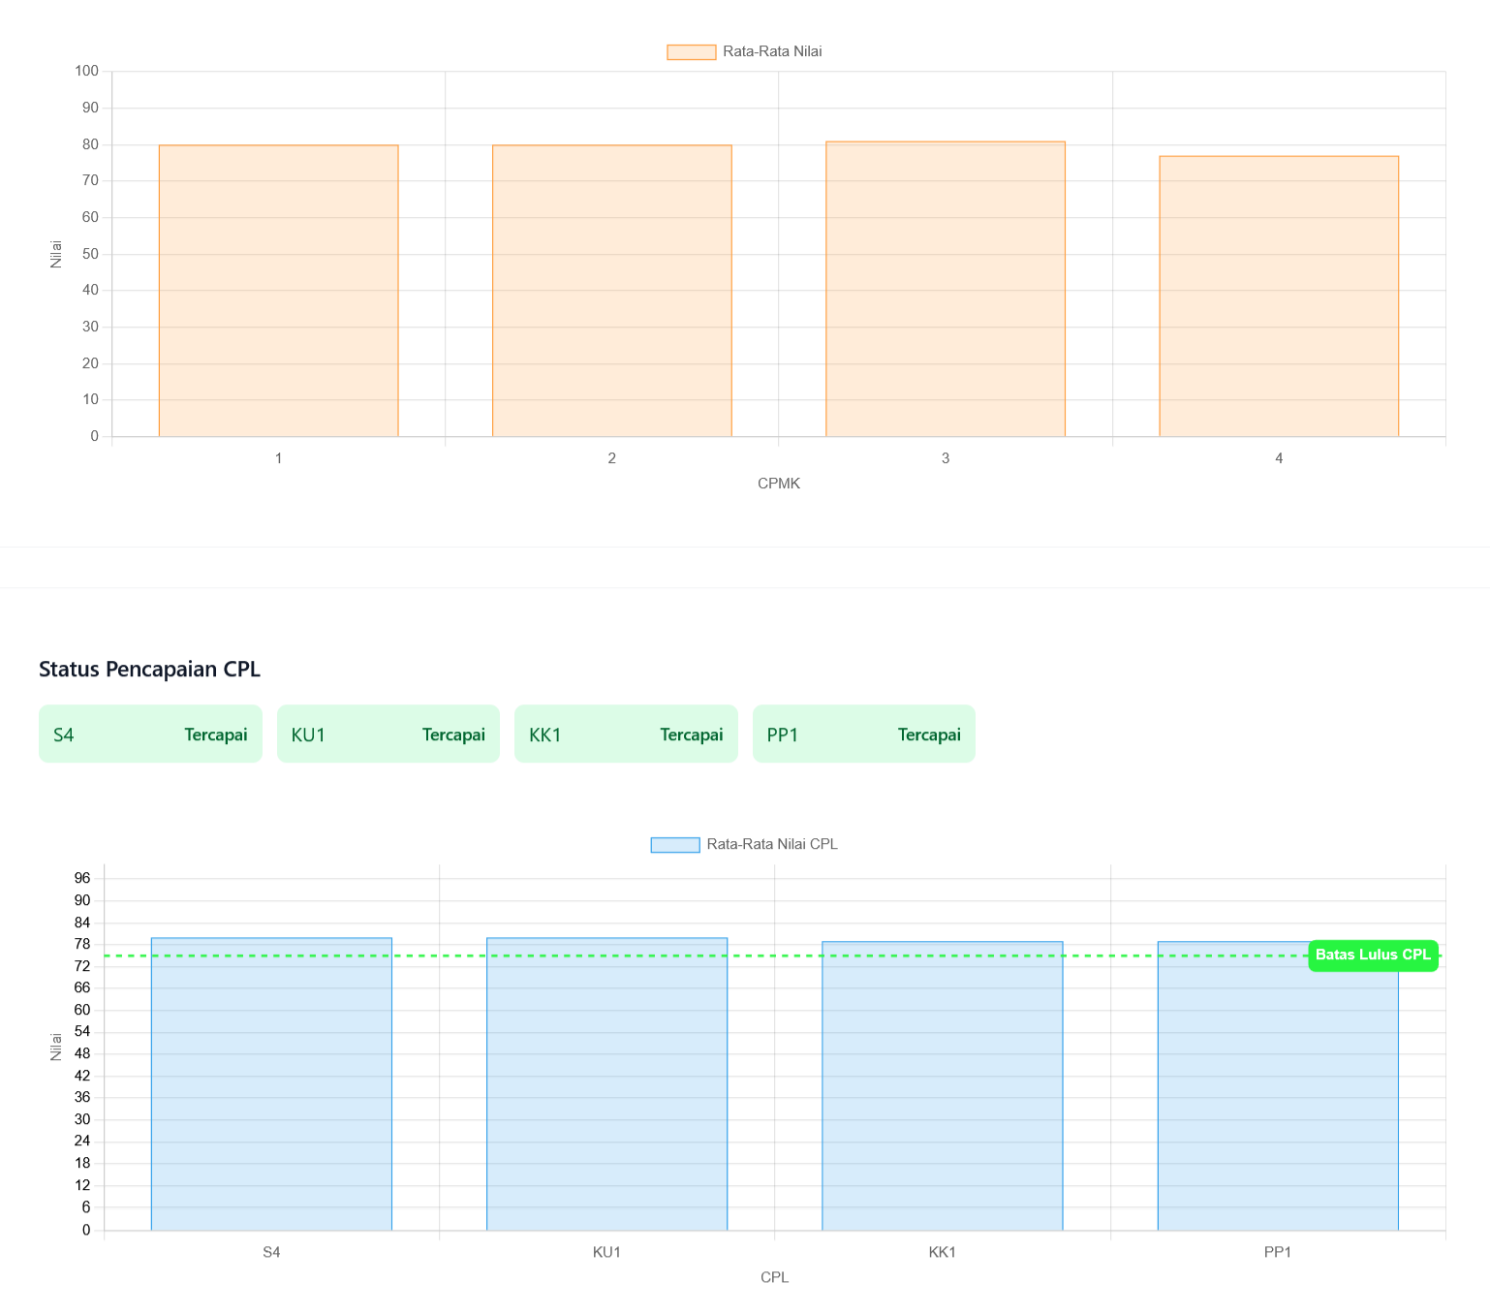Click the Nilai y-axis title of the blue chart
The image size is (1490, 1315).
click(x=56, y=1047)
